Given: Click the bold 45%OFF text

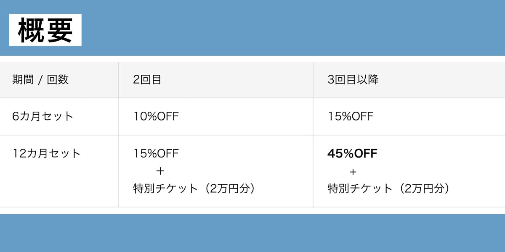Looking at the screenshot, I should [x=352, y=153].
